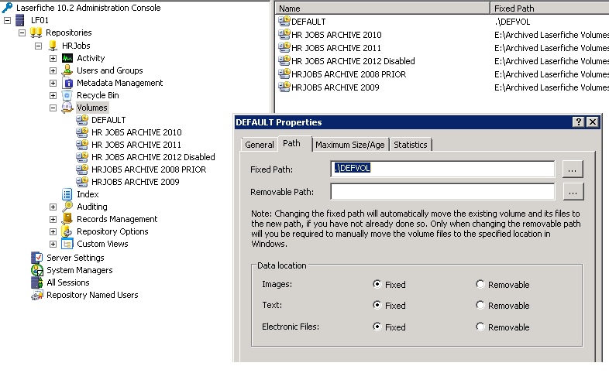The width and height of the screenshot is (609, 373).
Task: Click the Recycle Bin icon
Action: pos(67,95)
